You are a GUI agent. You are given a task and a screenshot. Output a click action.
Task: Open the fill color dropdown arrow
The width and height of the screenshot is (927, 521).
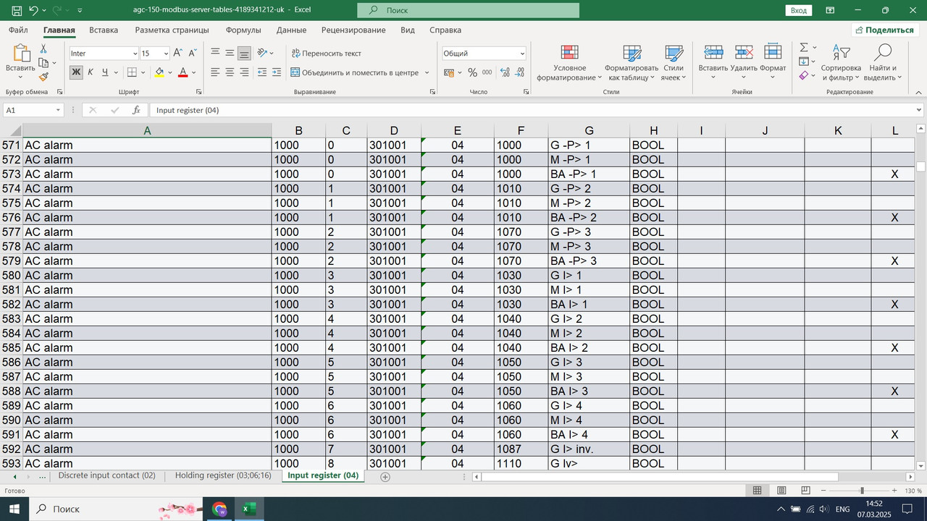pyautogui.click(x=171, y=72)
